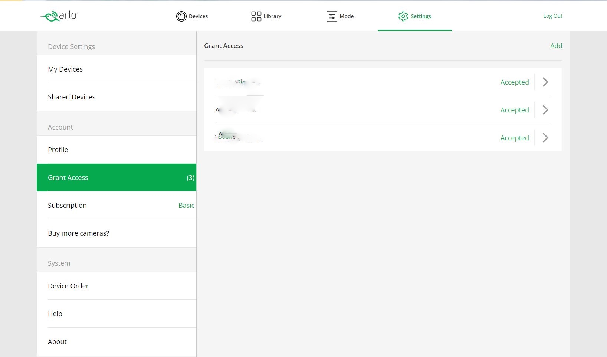Expand the first granted user's chevron
Screen dimensions: 607x357
(545, 82)
